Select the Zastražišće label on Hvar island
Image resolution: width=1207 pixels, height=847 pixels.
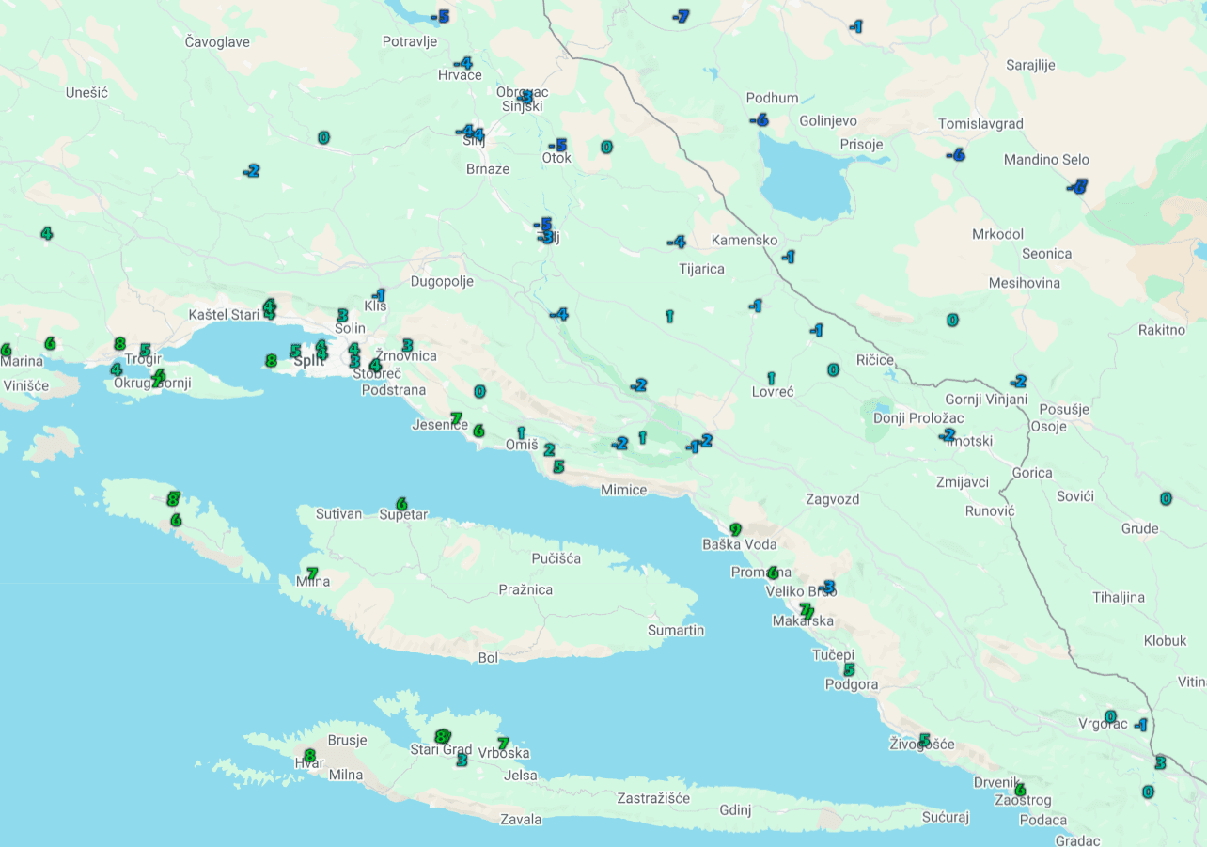(x=652, y=798)
